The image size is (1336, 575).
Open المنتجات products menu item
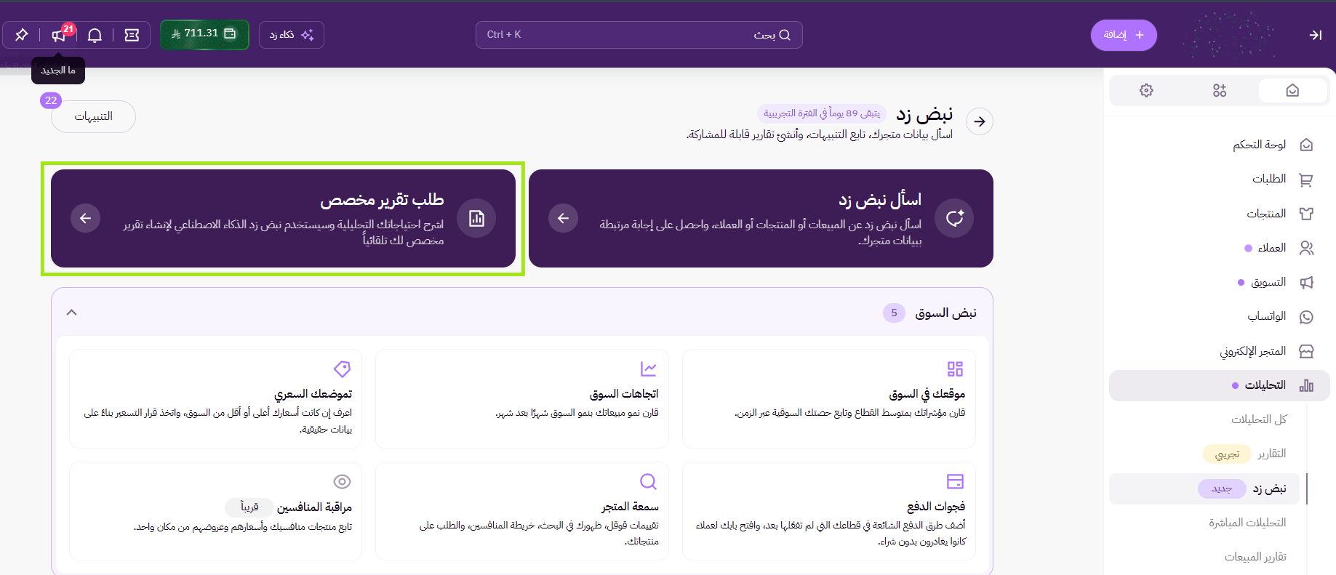(1266, 214)
